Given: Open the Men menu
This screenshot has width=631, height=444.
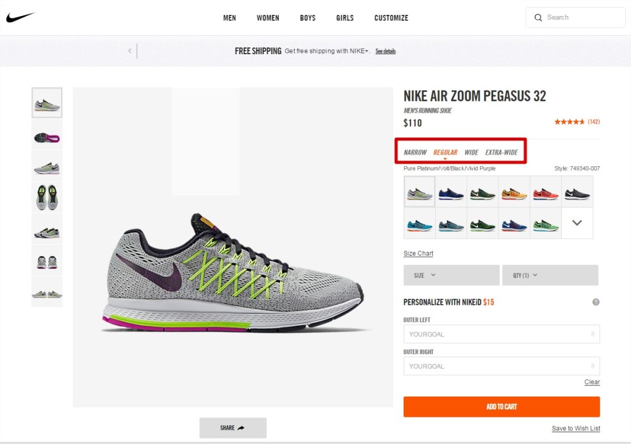Looking at the screenshot, I should pos(229,18).
